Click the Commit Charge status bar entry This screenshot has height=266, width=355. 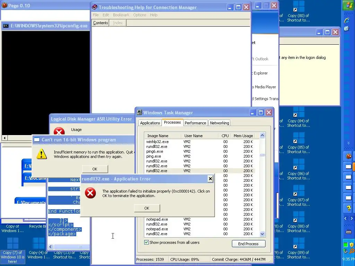tap(239, 259)
